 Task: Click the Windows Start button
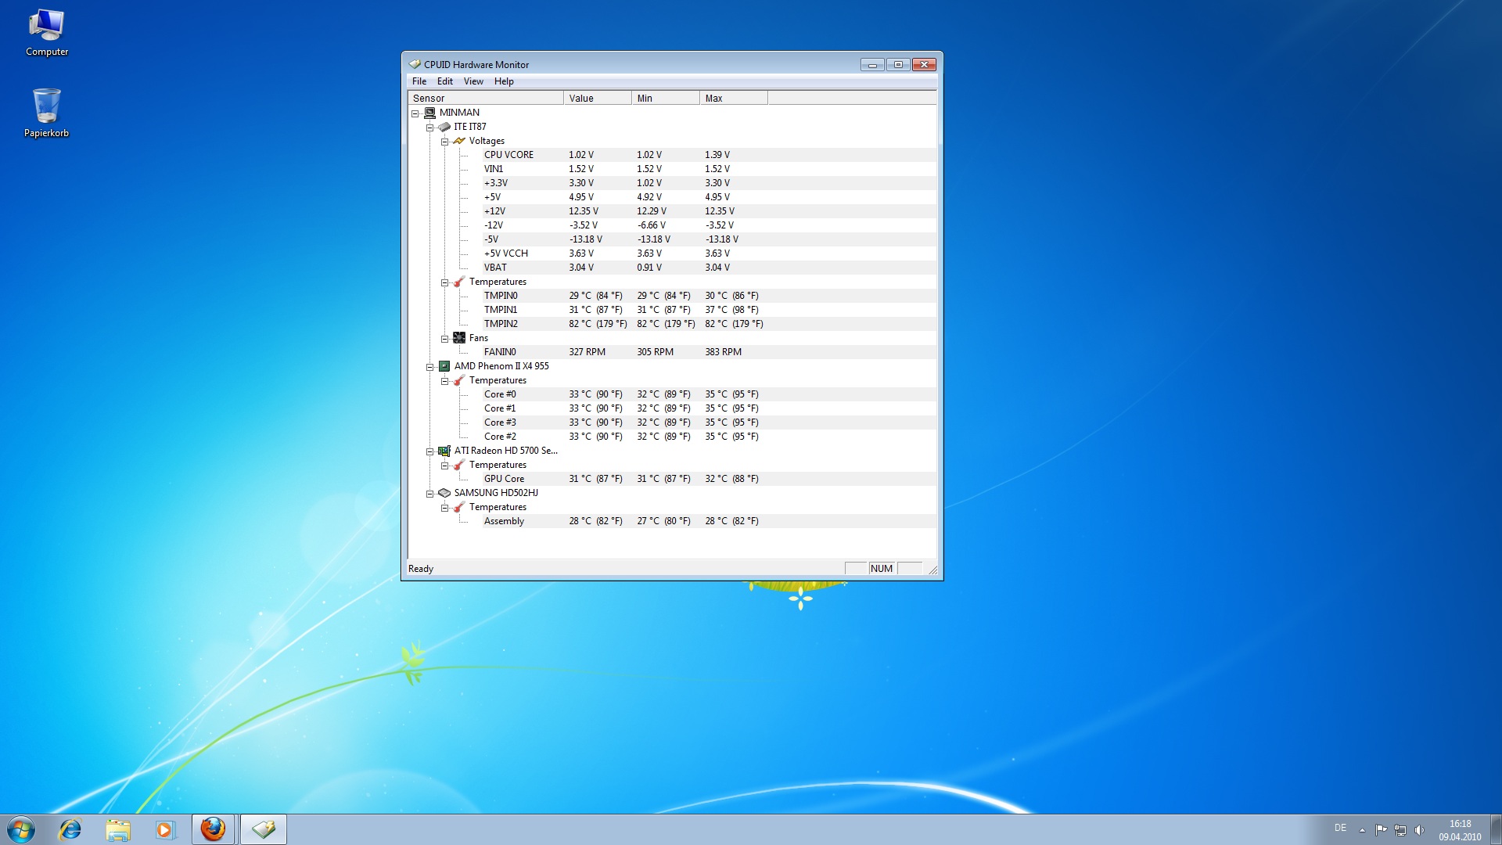click(21, 829)
